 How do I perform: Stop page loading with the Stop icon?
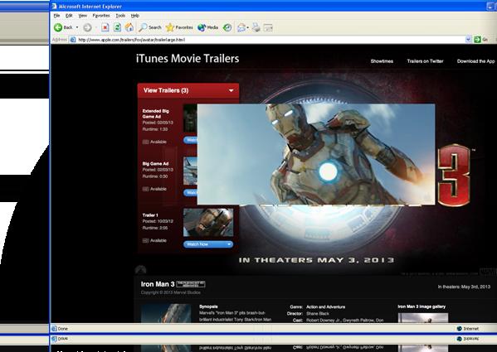click(x=105, y=28)
